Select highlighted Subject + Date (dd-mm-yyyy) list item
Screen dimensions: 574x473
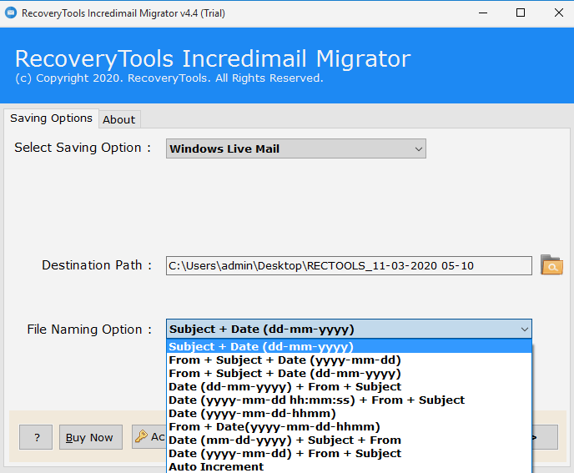tap(261, 346)
